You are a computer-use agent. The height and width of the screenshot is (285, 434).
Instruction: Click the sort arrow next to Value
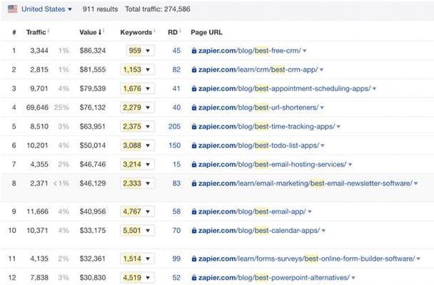point(100,32)
